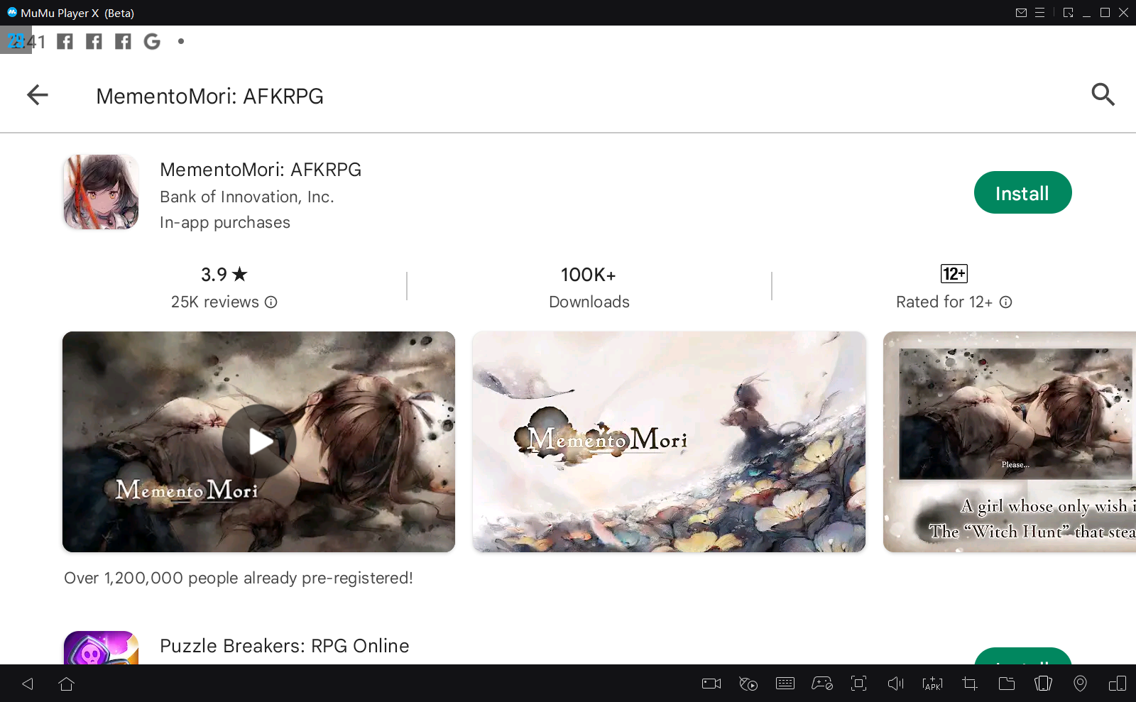Open gamepad mapping settings
Image resolution: width=1136 pixels, height=702 pixels.
(822, 684)
